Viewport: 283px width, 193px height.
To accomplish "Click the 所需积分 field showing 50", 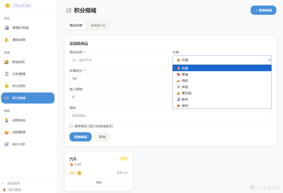I will [119, 78].
